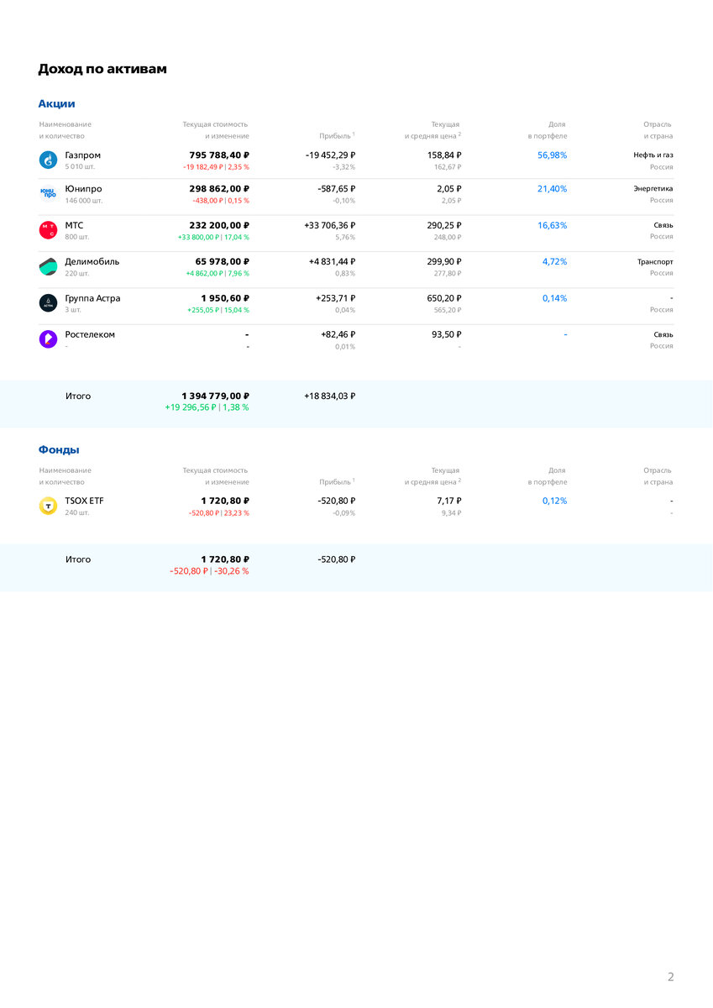This screenshot has width=713, height=1008.
Task: Select the Юнипро asset name
Action: (83, 189)
